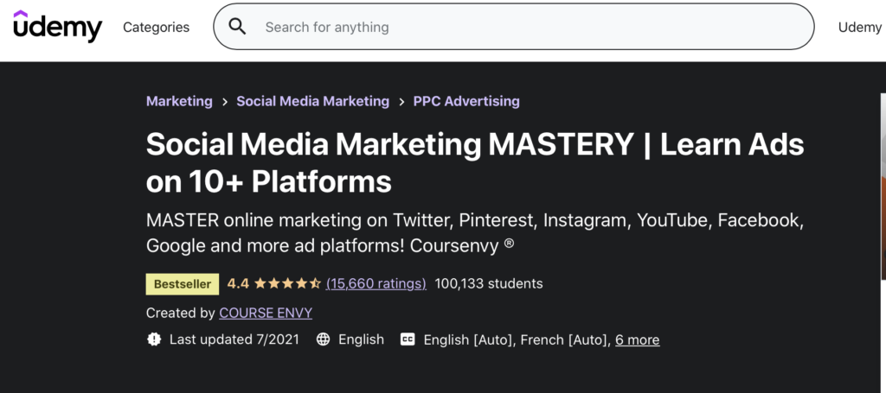Click the 4.4 rating number
This screenshot has width=886, height=393.
pos(238,283)
